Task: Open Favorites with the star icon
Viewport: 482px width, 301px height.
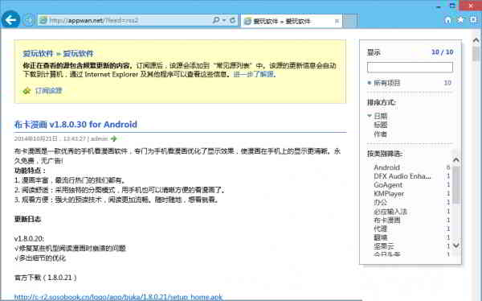Action: point(460,20)
